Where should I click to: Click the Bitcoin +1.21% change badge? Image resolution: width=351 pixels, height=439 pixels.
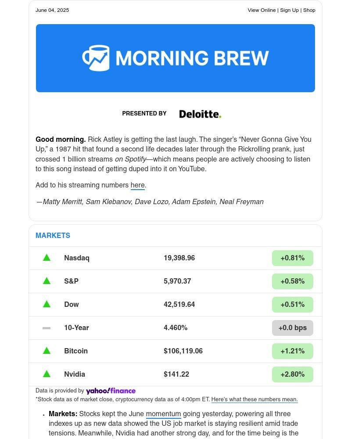[293, 351]
